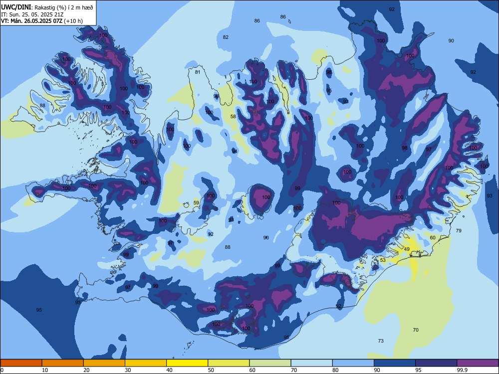Click the 20 tick label on the scale
The image size is (499, 374).
pyautogui.click(x=86, y=370)
